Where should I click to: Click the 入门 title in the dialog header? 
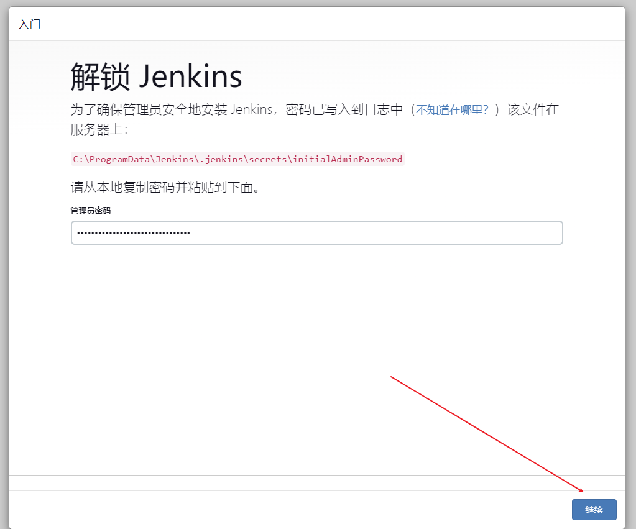[30, 25]
